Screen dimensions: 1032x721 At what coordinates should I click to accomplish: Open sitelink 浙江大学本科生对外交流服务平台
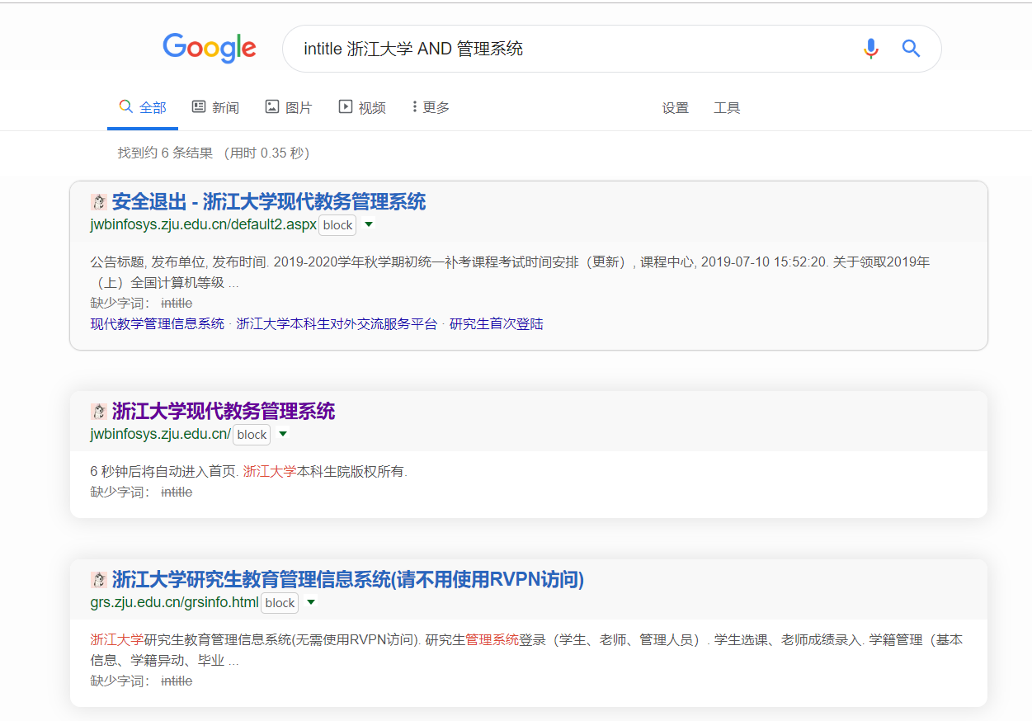337,324
